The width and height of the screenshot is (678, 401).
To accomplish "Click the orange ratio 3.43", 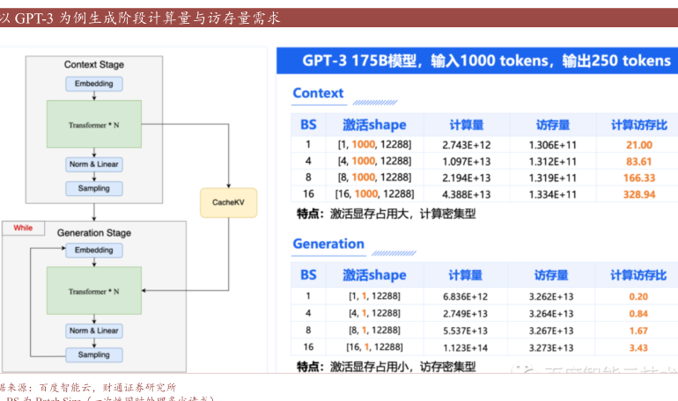I will pos(638,348).
